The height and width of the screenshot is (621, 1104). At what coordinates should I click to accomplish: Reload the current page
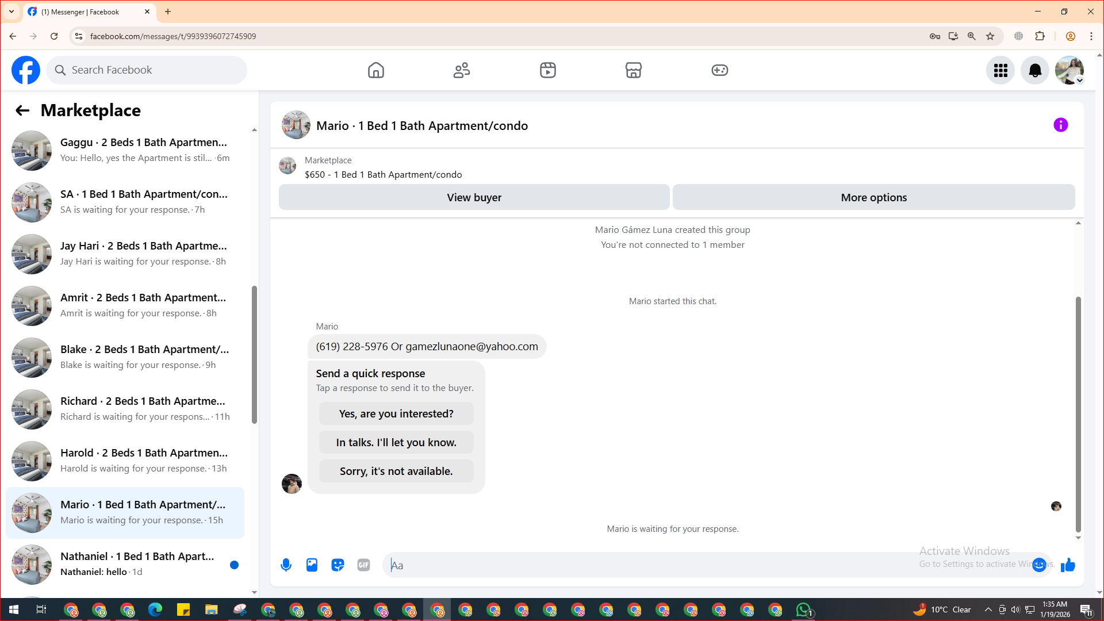54,36
